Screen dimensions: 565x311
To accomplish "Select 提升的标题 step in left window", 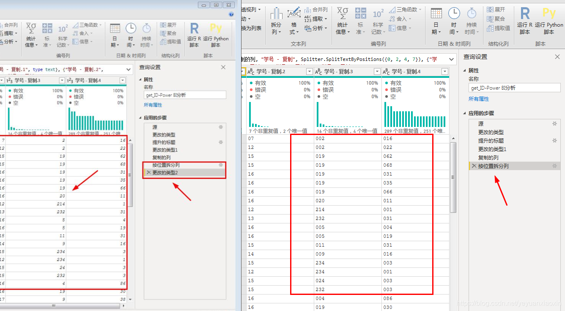I will pos(185,142).
